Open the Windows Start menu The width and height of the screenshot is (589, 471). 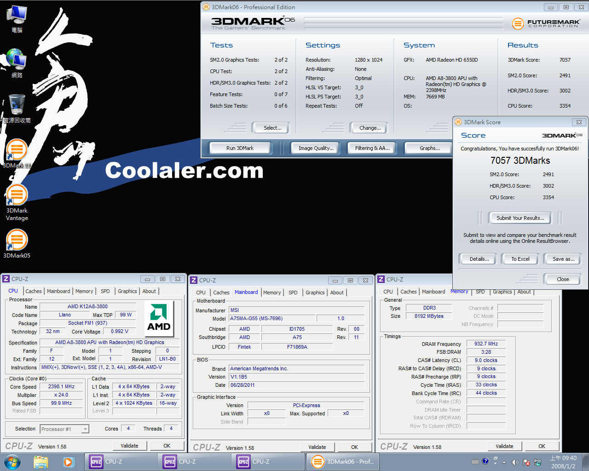(x=12, y=462)
